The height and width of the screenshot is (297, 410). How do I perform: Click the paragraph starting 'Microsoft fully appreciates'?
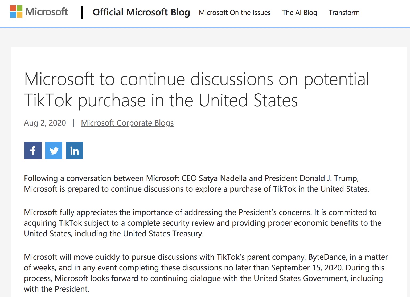pos(202,223)
